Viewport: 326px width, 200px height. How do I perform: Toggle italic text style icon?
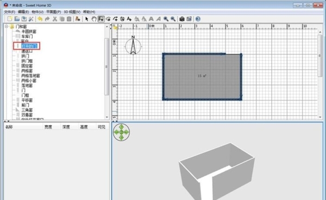[x=158, y=19]
